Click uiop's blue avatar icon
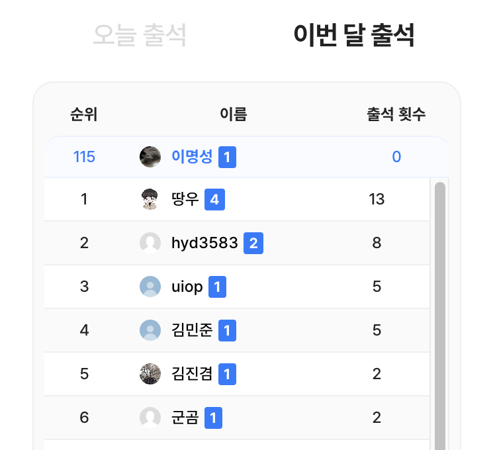Image resolution: width=495 pixels, height=450 pixels. 150,287
